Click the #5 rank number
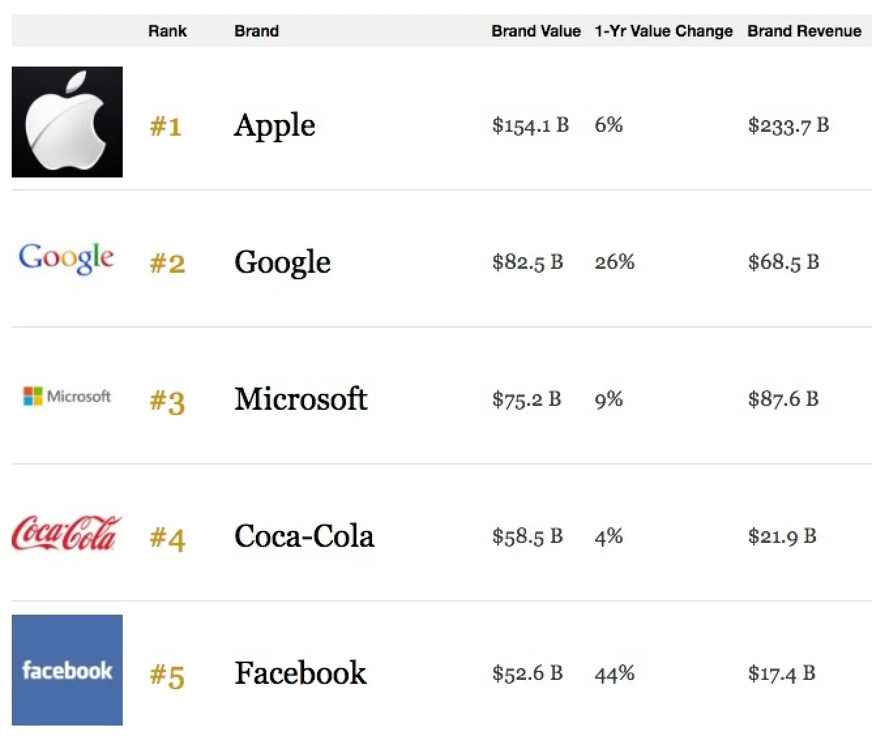Viewport: 872px width, 736px height. [167, 676]
